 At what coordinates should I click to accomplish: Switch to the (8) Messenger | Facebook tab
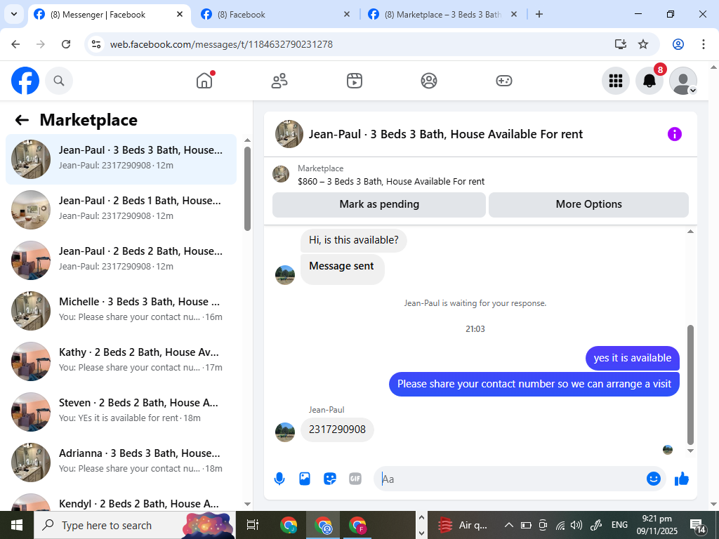click(109, 15)
